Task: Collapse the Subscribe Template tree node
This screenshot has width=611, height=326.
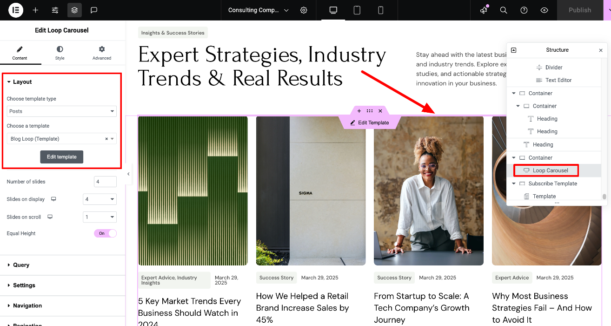Action: 514,183
